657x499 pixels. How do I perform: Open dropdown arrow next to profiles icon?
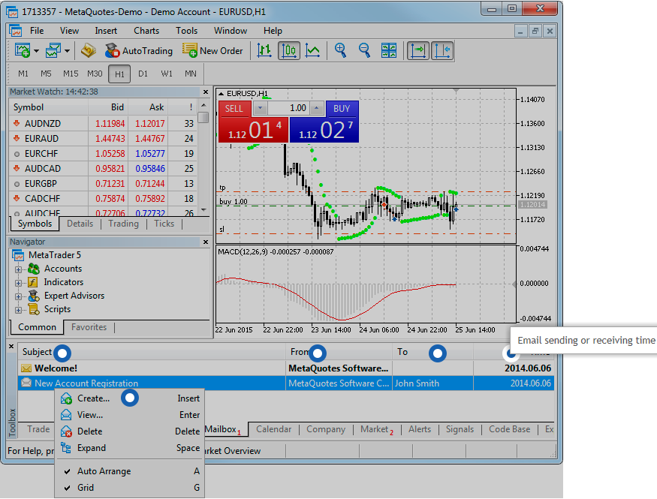[x=67, y=51]
